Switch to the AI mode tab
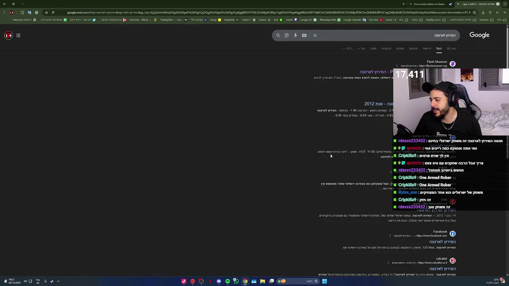 tap(451, 48)
